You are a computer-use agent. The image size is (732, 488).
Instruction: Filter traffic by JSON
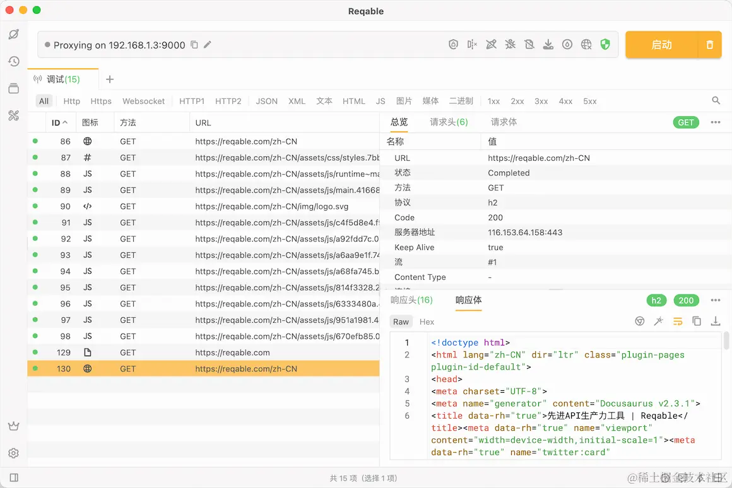pyautogui.click(x=266, y=102)
